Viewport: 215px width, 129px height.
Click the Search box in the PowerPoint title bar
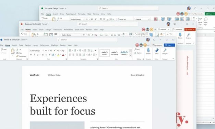(x=108, y=24)
